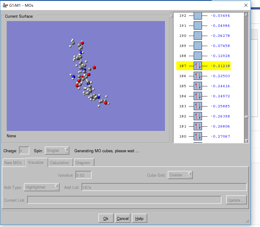Viewport: 260px width, 227px height.
Task: Select orbital box for MO 192
Action: [198, 16]
